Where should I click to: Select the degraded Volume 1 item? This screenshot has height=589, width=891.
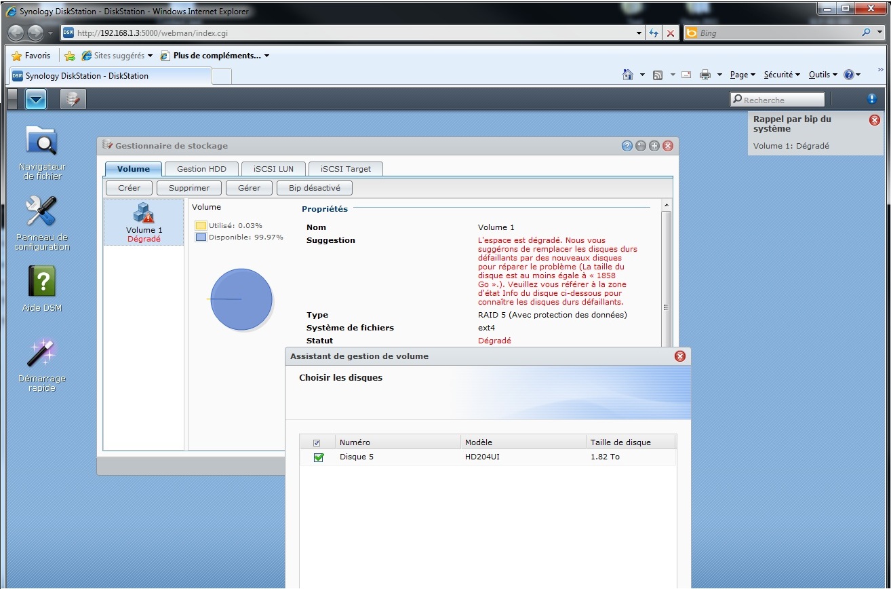point(144,222)
